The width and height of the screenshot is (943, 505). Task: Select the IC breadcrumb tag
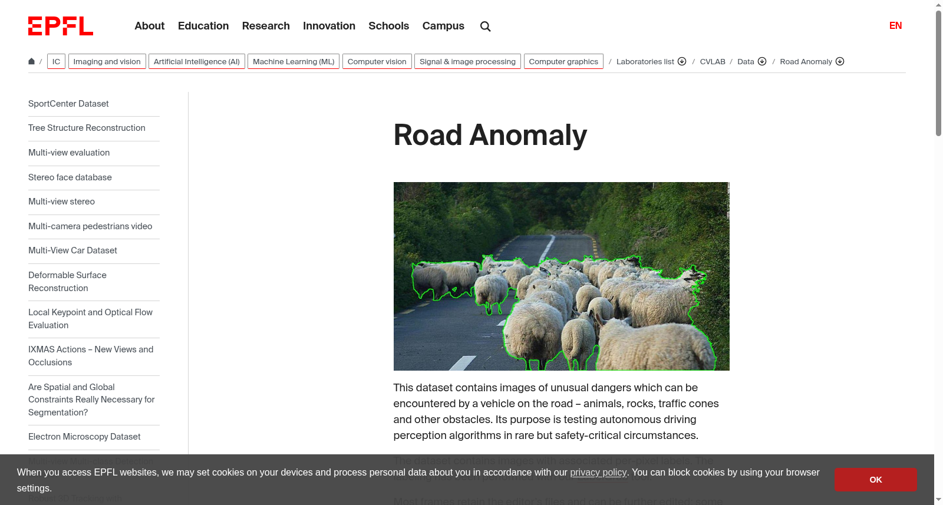[x=56, y=61]
